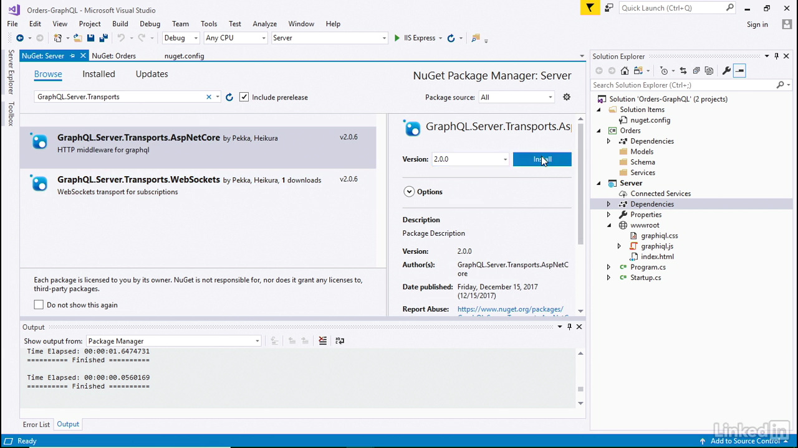Select Startup.cs in Solution Explorer
This screenshot has height=448, width=798.
point(645,278)
